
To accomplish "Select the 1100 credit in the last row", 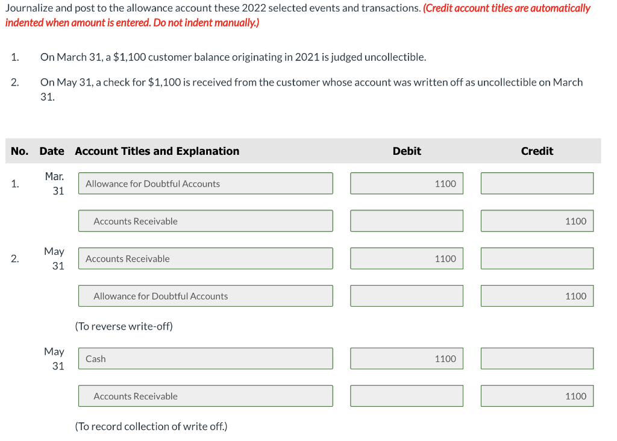I will (537, 396).
